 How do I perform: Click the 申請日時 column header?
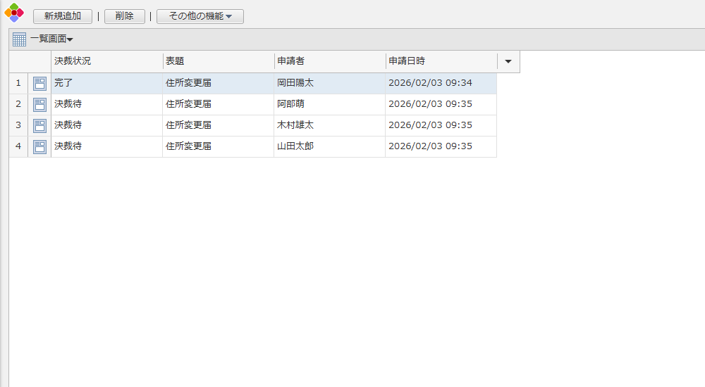pyautogui.click(x=440, y=62)
